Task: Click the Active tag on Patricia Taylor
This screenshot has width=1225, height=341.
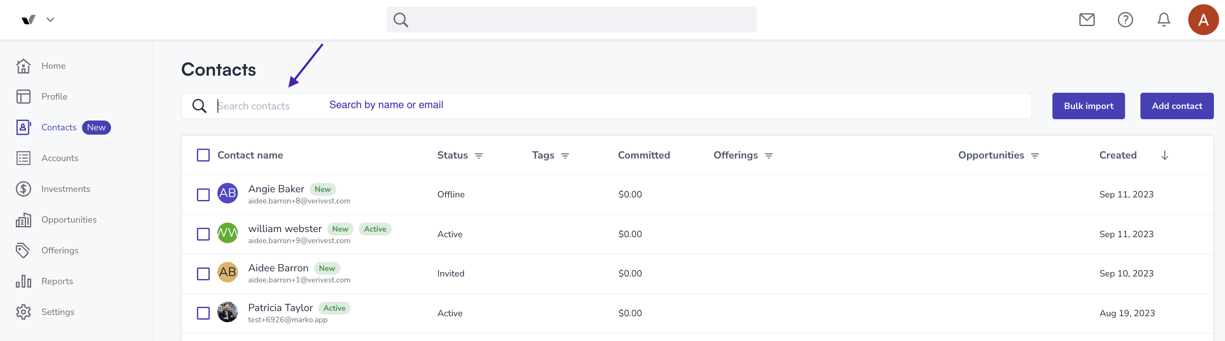Action: coord(334,308)
